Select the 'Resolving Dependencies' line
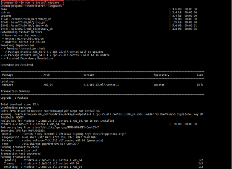Image resolution: width=232 pixels, height=169 pixels. (x=18, y=45)
